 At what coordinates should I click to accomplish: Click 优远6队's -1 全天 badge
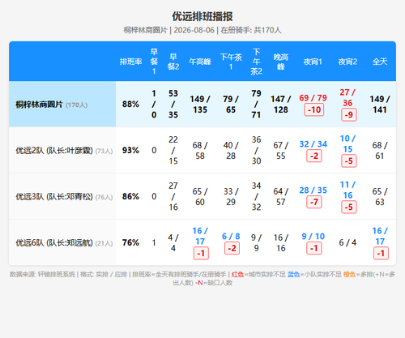pos(381,254)
